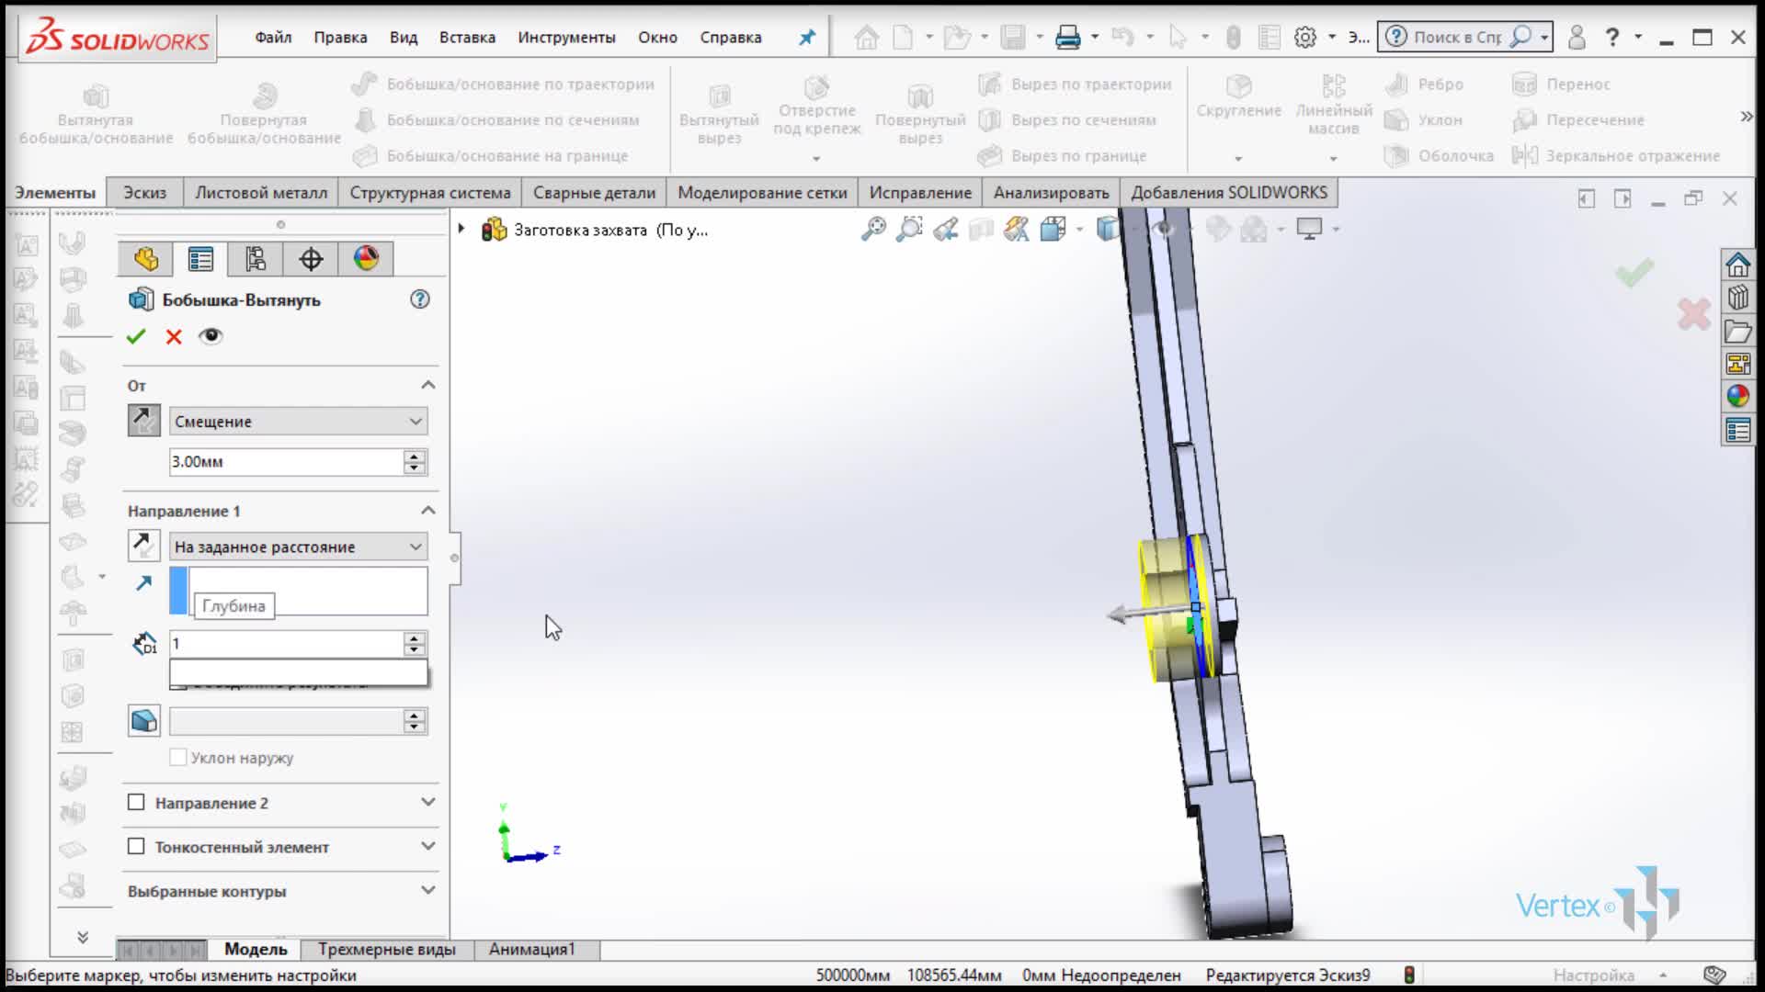
Task: Click the Print icon in top toolbar
Action: tap(1067, 37)
